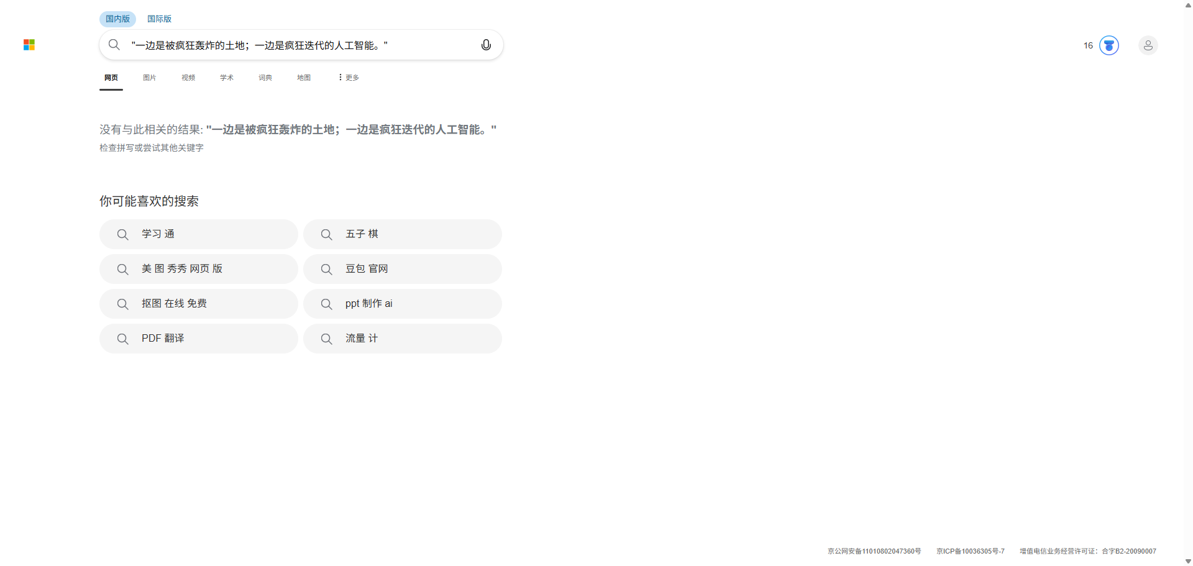Viewport: 1193px width, 566px height.
Task: Select the 地图 tab
Action: [304, 78]
